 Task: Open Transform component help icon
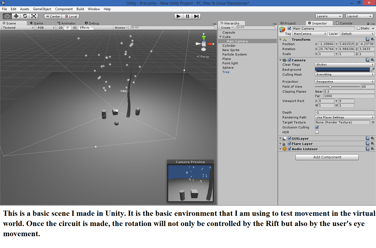pos(367,39)
